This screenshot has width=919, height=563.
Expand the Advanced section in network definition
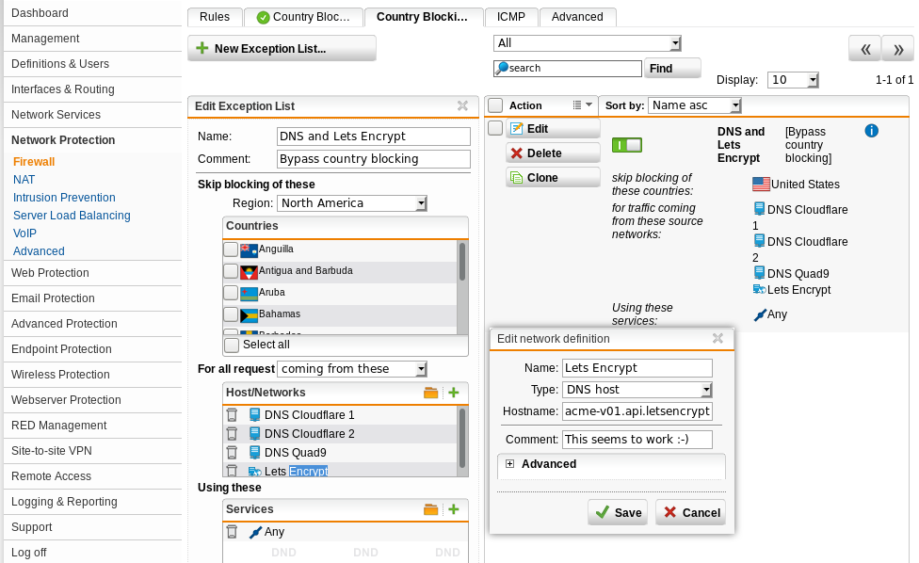pyautogui.click(x=510, y=464)
